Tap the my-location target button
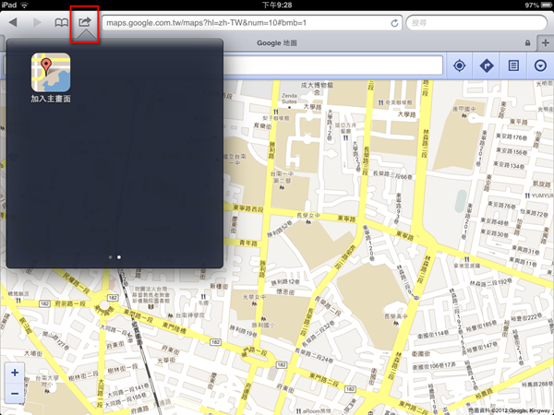554x415 pixels. [x=460, y=65]
